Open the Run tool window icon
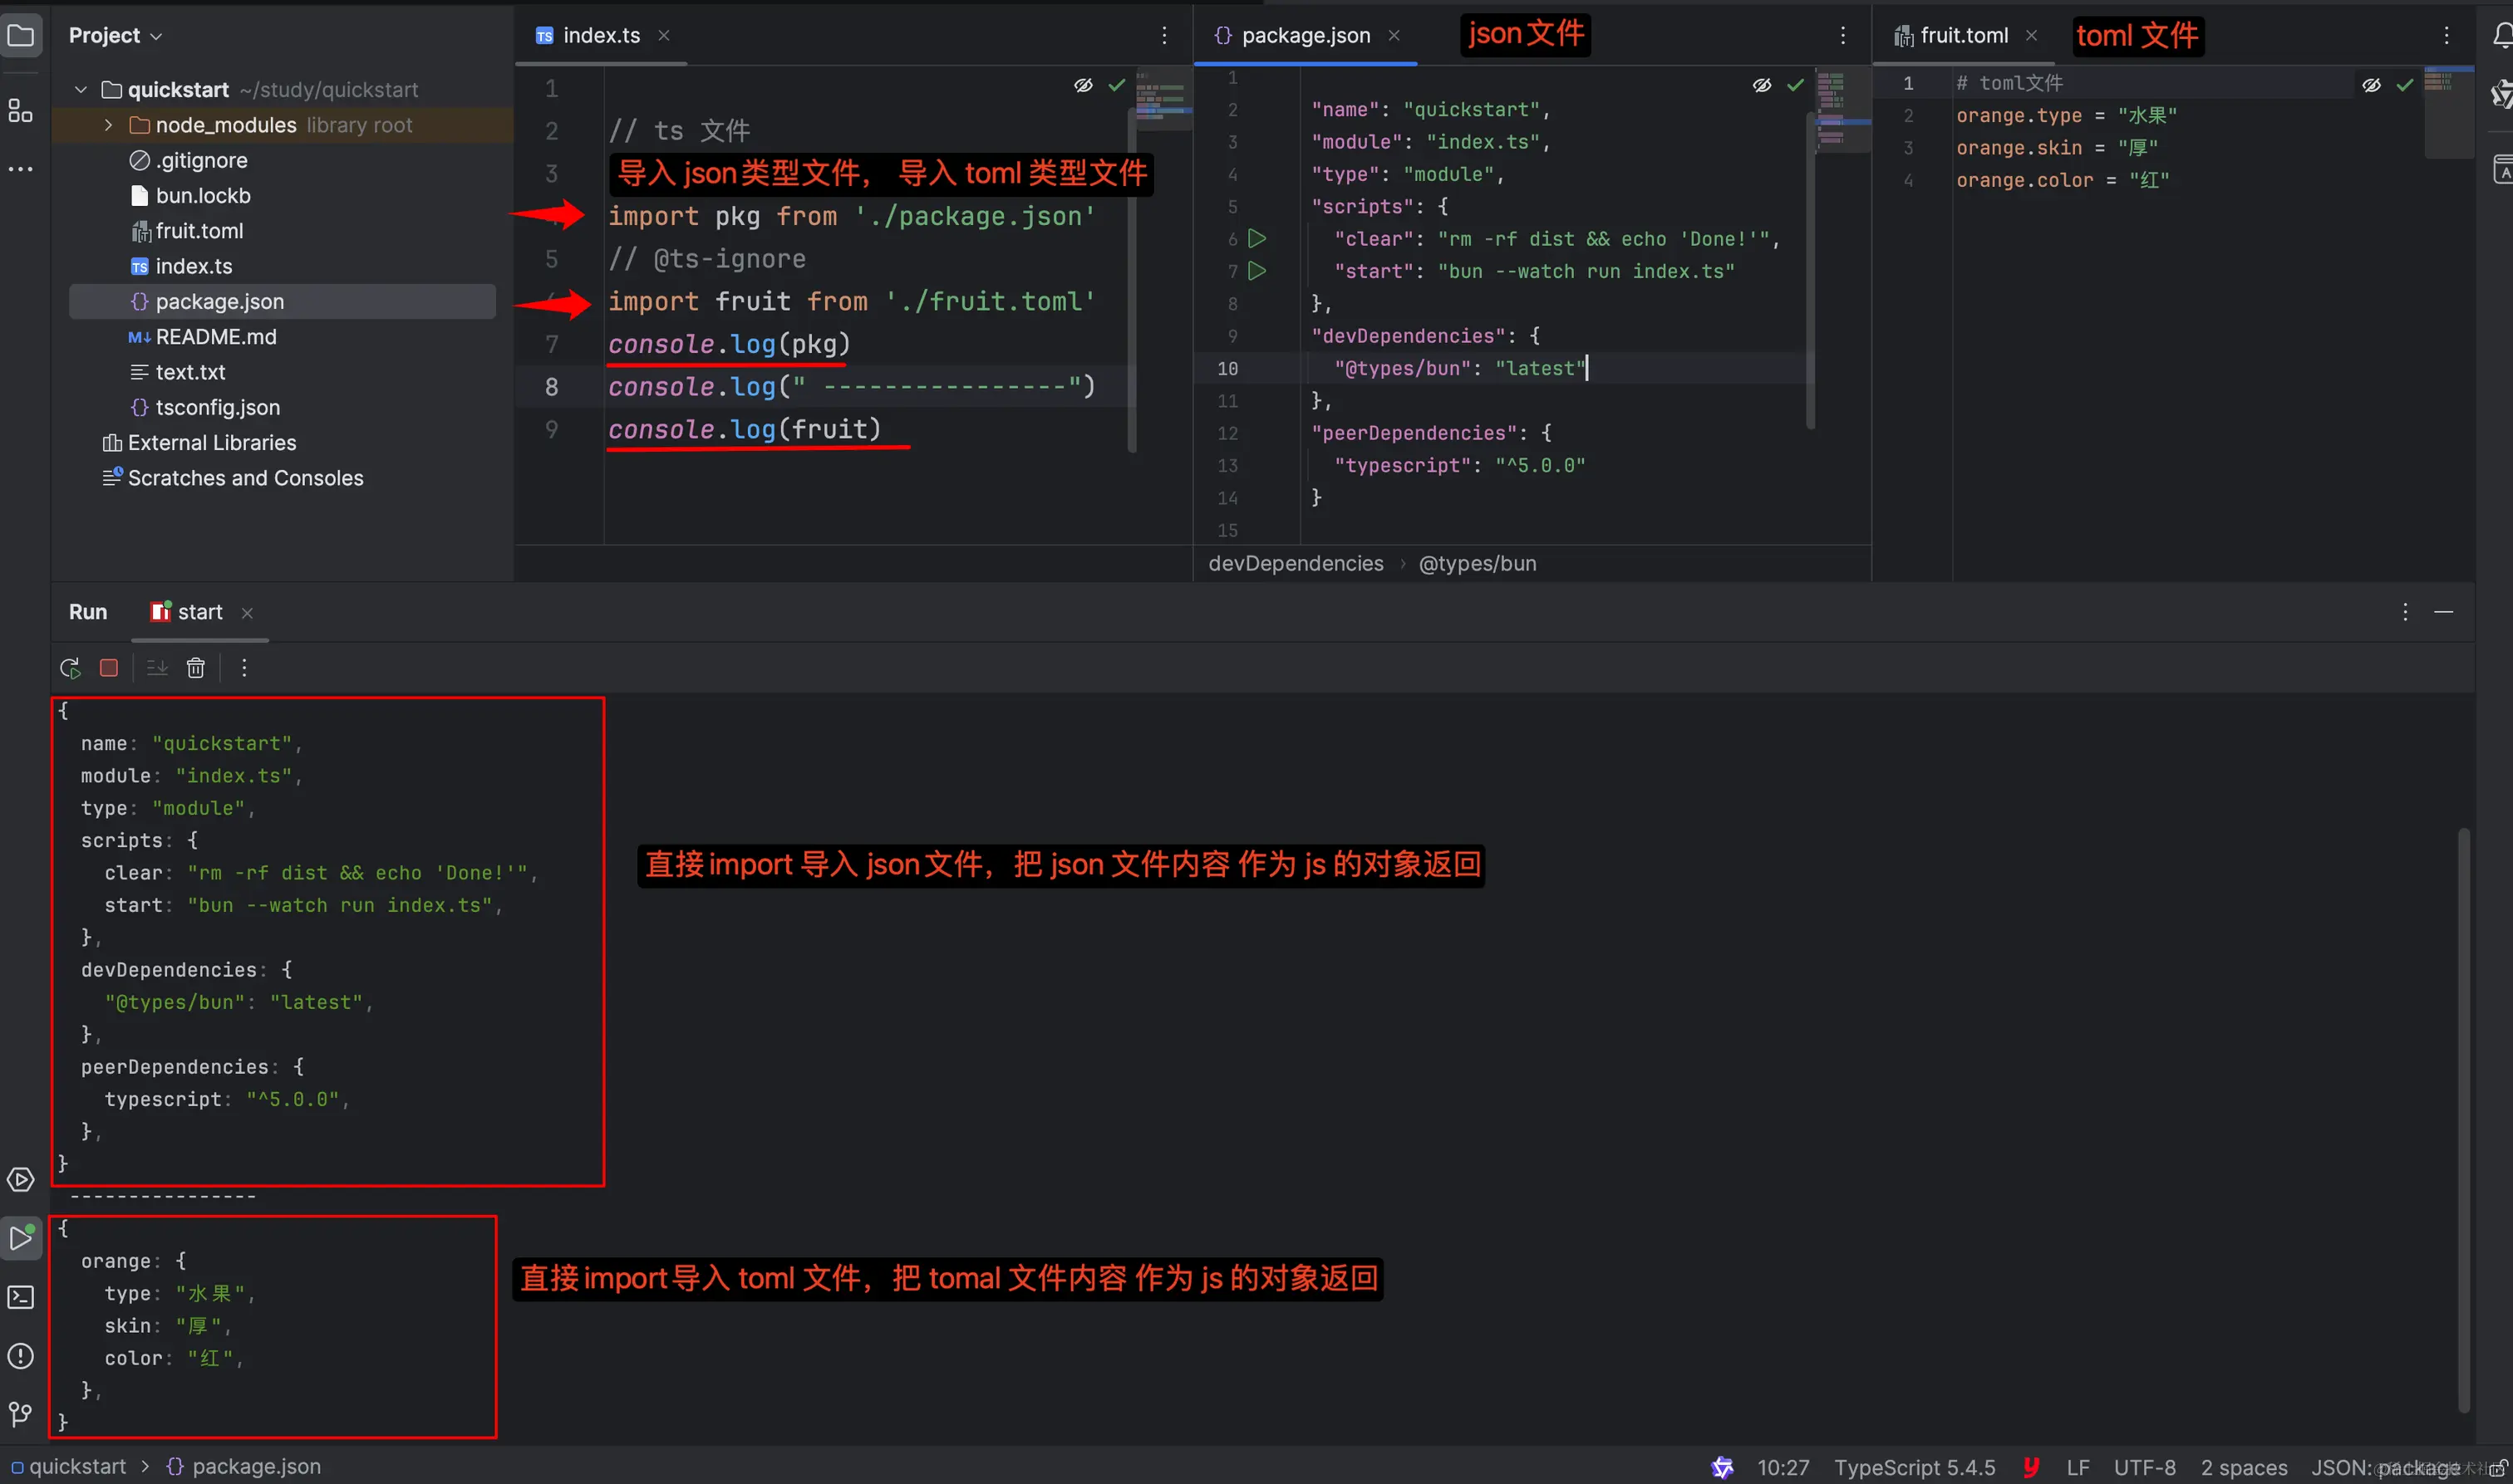The image size is (2513, 1484). tap(21, 1238)
